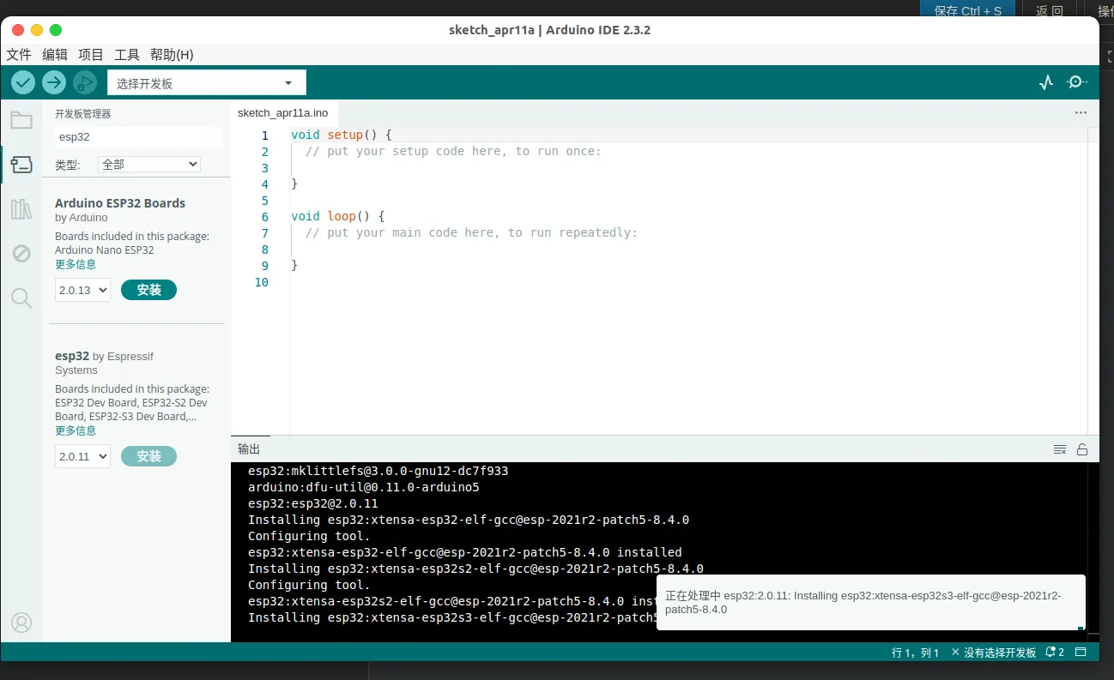This screenshot has height=680, width=1114.
Task: Open the Sketchbook folder sidebar icon
Action: 21,120
